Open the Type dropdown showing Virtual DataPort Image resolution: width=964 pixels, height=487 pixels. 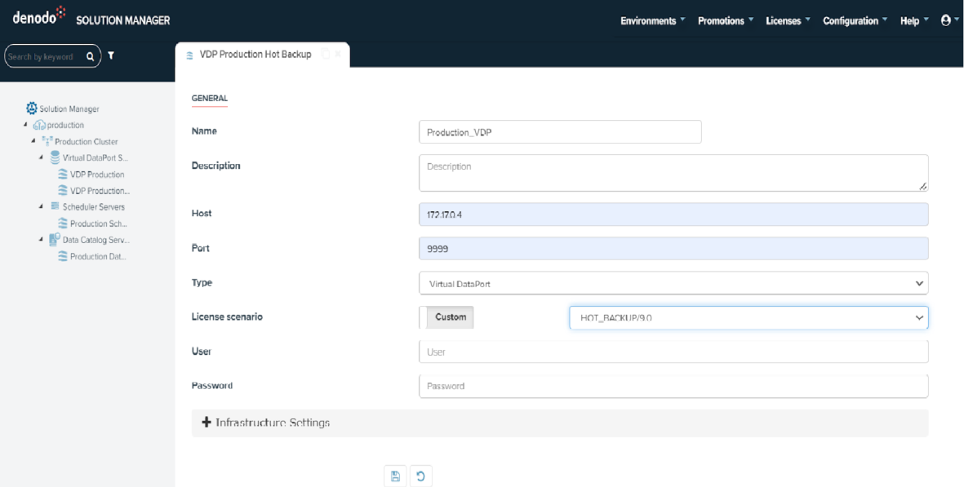[x=673, y=284]
